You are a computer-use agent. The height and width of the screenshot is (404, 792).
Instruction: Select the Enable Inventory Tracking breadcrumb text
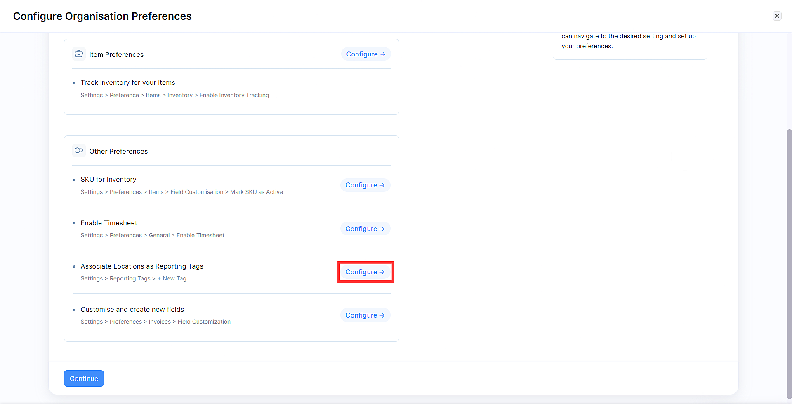point(234,95)
